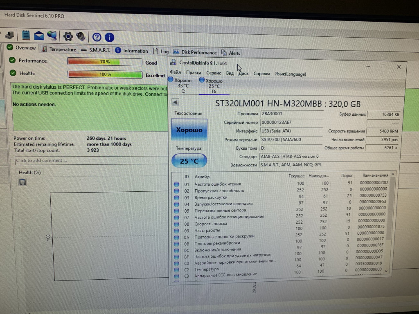This screenshot has width=419, height=314.
Task: Click the '260 days, 21 hours' value
Action: click(x=106, y=138)
